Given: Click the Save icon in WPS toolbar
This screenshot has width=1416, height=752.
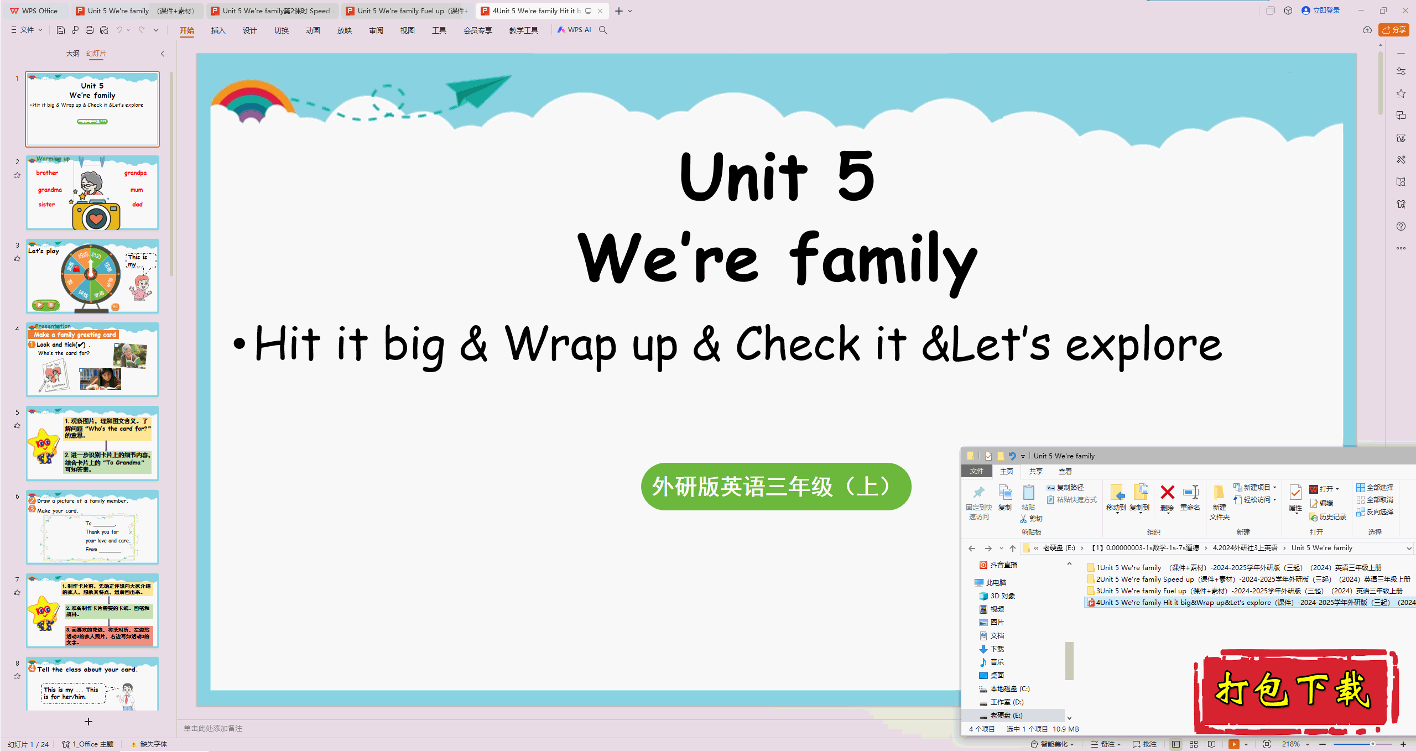Looking at the screenshot, I should [61, 30].
